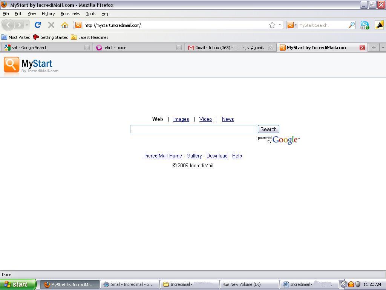Click the yellow highlighter toolbar icon
This screenshot has width=386, height=290.
pyautogui.click(x=379, y=25)
